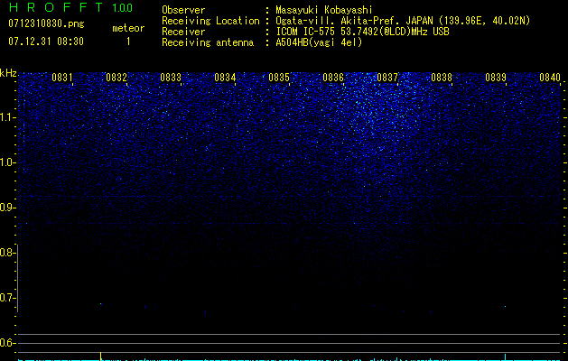Click the 0838 time marker
The width and height of the screenshot is (568, 361).
tap(442, 78)
